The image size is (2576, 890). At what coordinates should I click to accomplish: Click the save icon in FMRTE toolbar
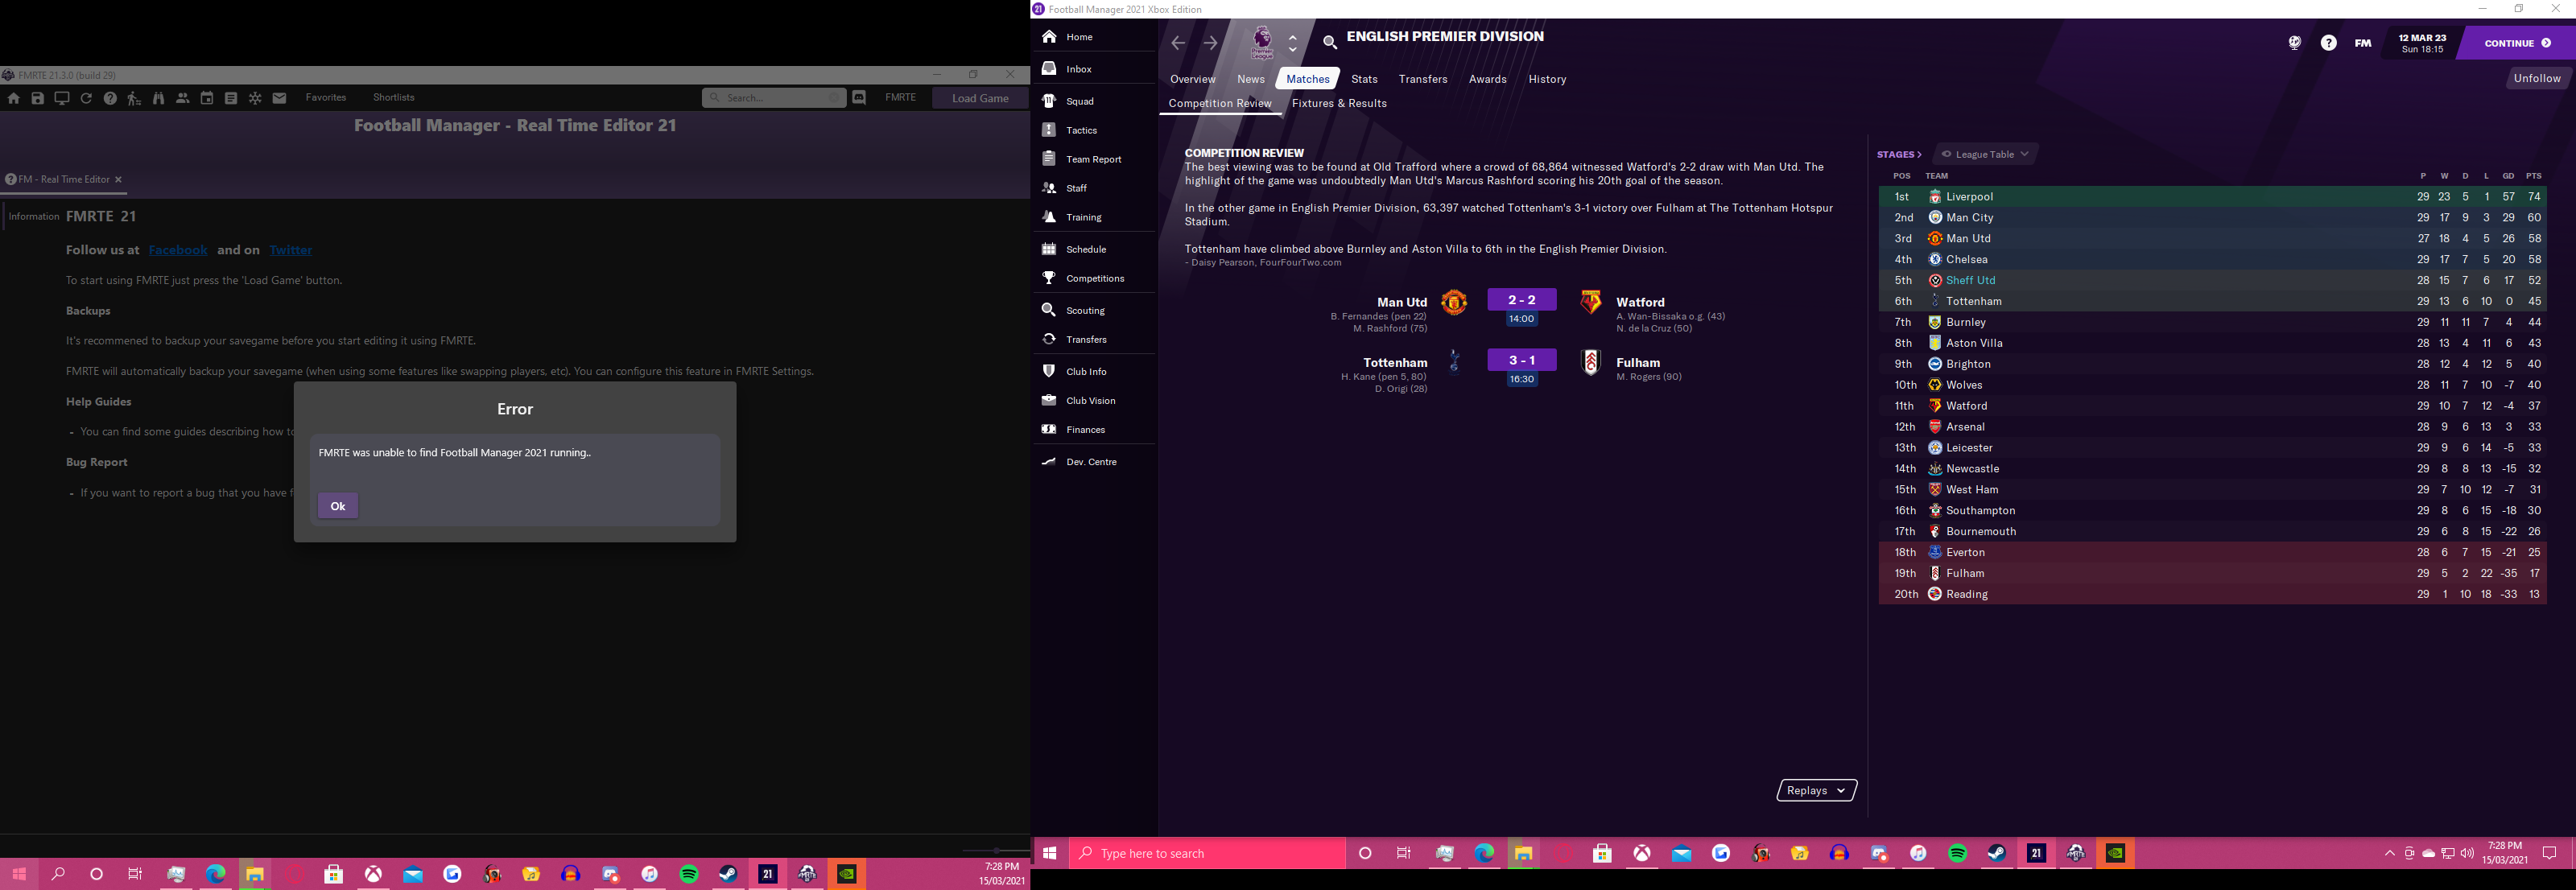pyautogui.click(x=37, y=98)
